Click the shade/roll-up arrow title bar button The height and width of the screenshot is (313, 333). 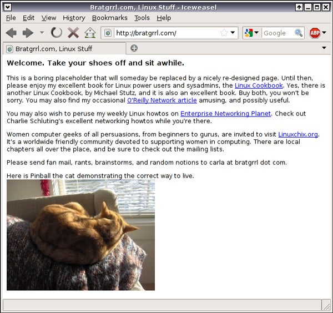[299, 7]
